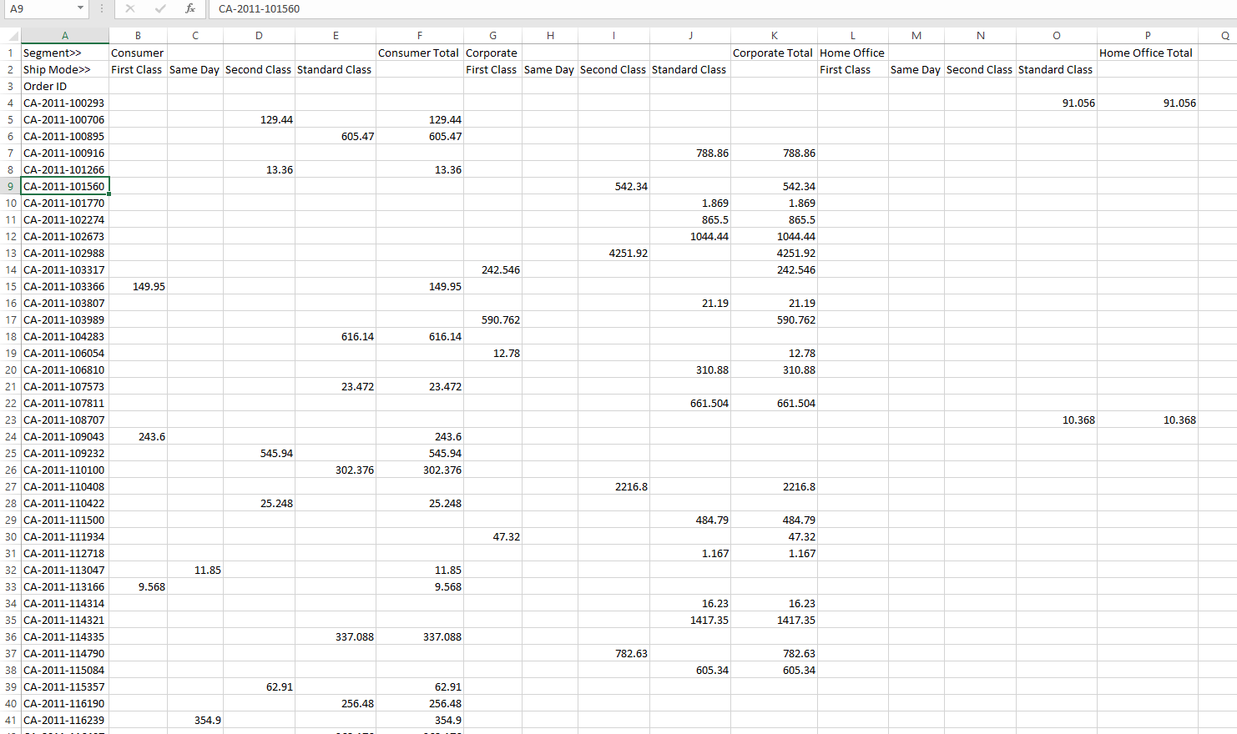
Task: Click the Cancel X icon in formula bar
Action: click(x=130, y=8)
